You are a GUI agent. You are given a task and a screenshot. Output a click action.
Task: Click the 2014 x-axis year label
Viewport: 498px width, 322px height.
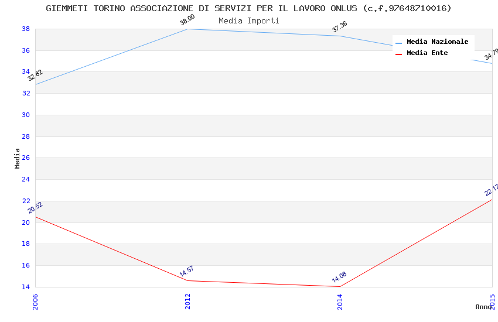point(340,302)
